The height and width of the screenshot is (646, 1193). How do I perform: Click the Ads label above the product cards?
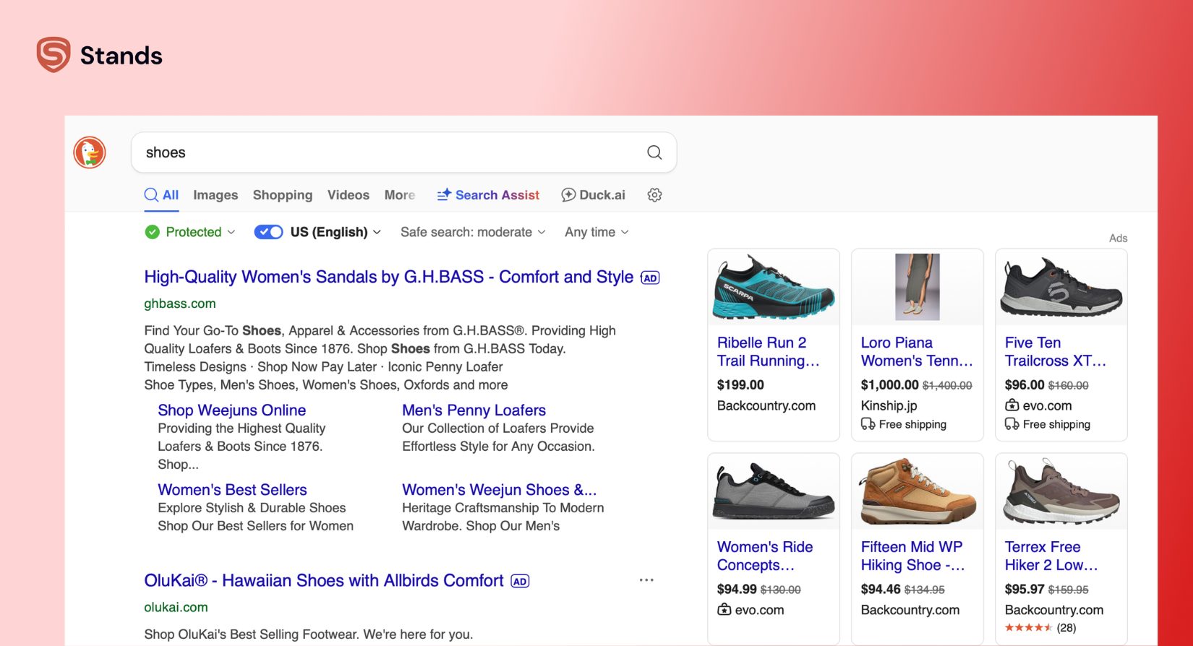[x=1118, y=238]
